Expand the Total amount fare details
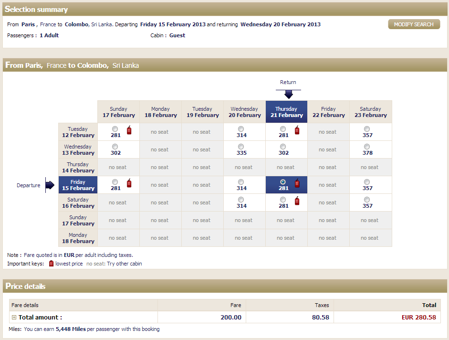This screenshot has height=340, width=449. point(14,318)
